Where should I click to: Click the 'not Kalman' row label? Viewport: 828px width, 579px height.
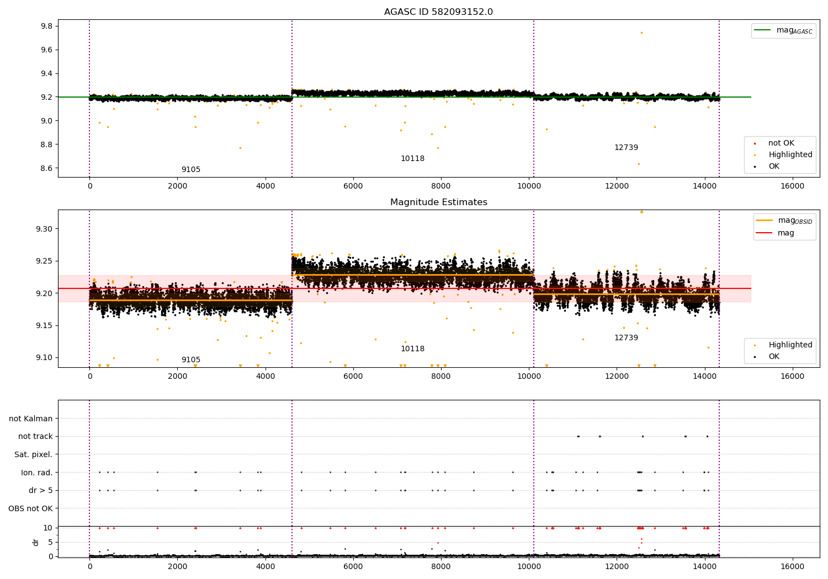pos(31,419)
